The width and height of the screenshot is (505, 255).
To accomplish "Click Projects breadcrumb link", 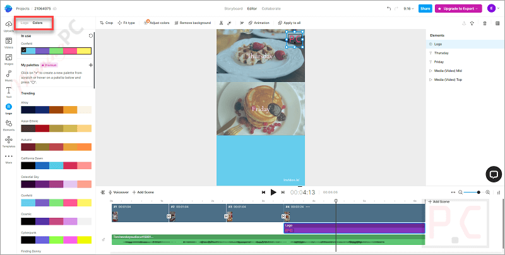I will click(23, 9).
